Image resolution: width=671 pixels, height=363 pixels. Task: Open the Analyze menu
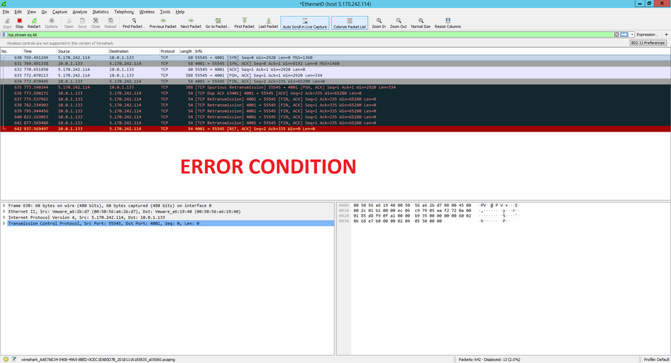pyautogui.click(x=80, y=12)
